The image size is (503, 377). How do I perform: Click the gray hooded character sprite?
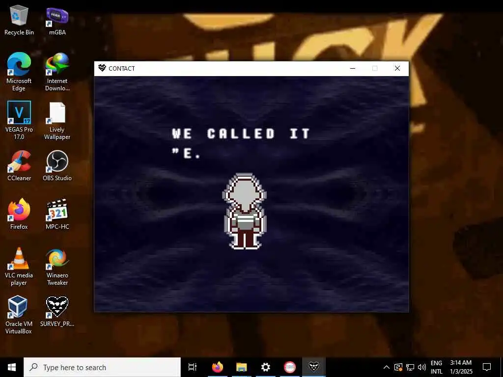tap(245, 211)
